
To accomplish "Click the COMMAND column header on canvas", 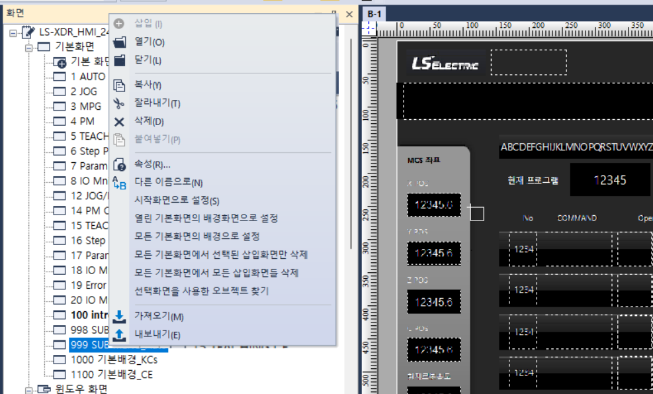I will tap(577, 218).
